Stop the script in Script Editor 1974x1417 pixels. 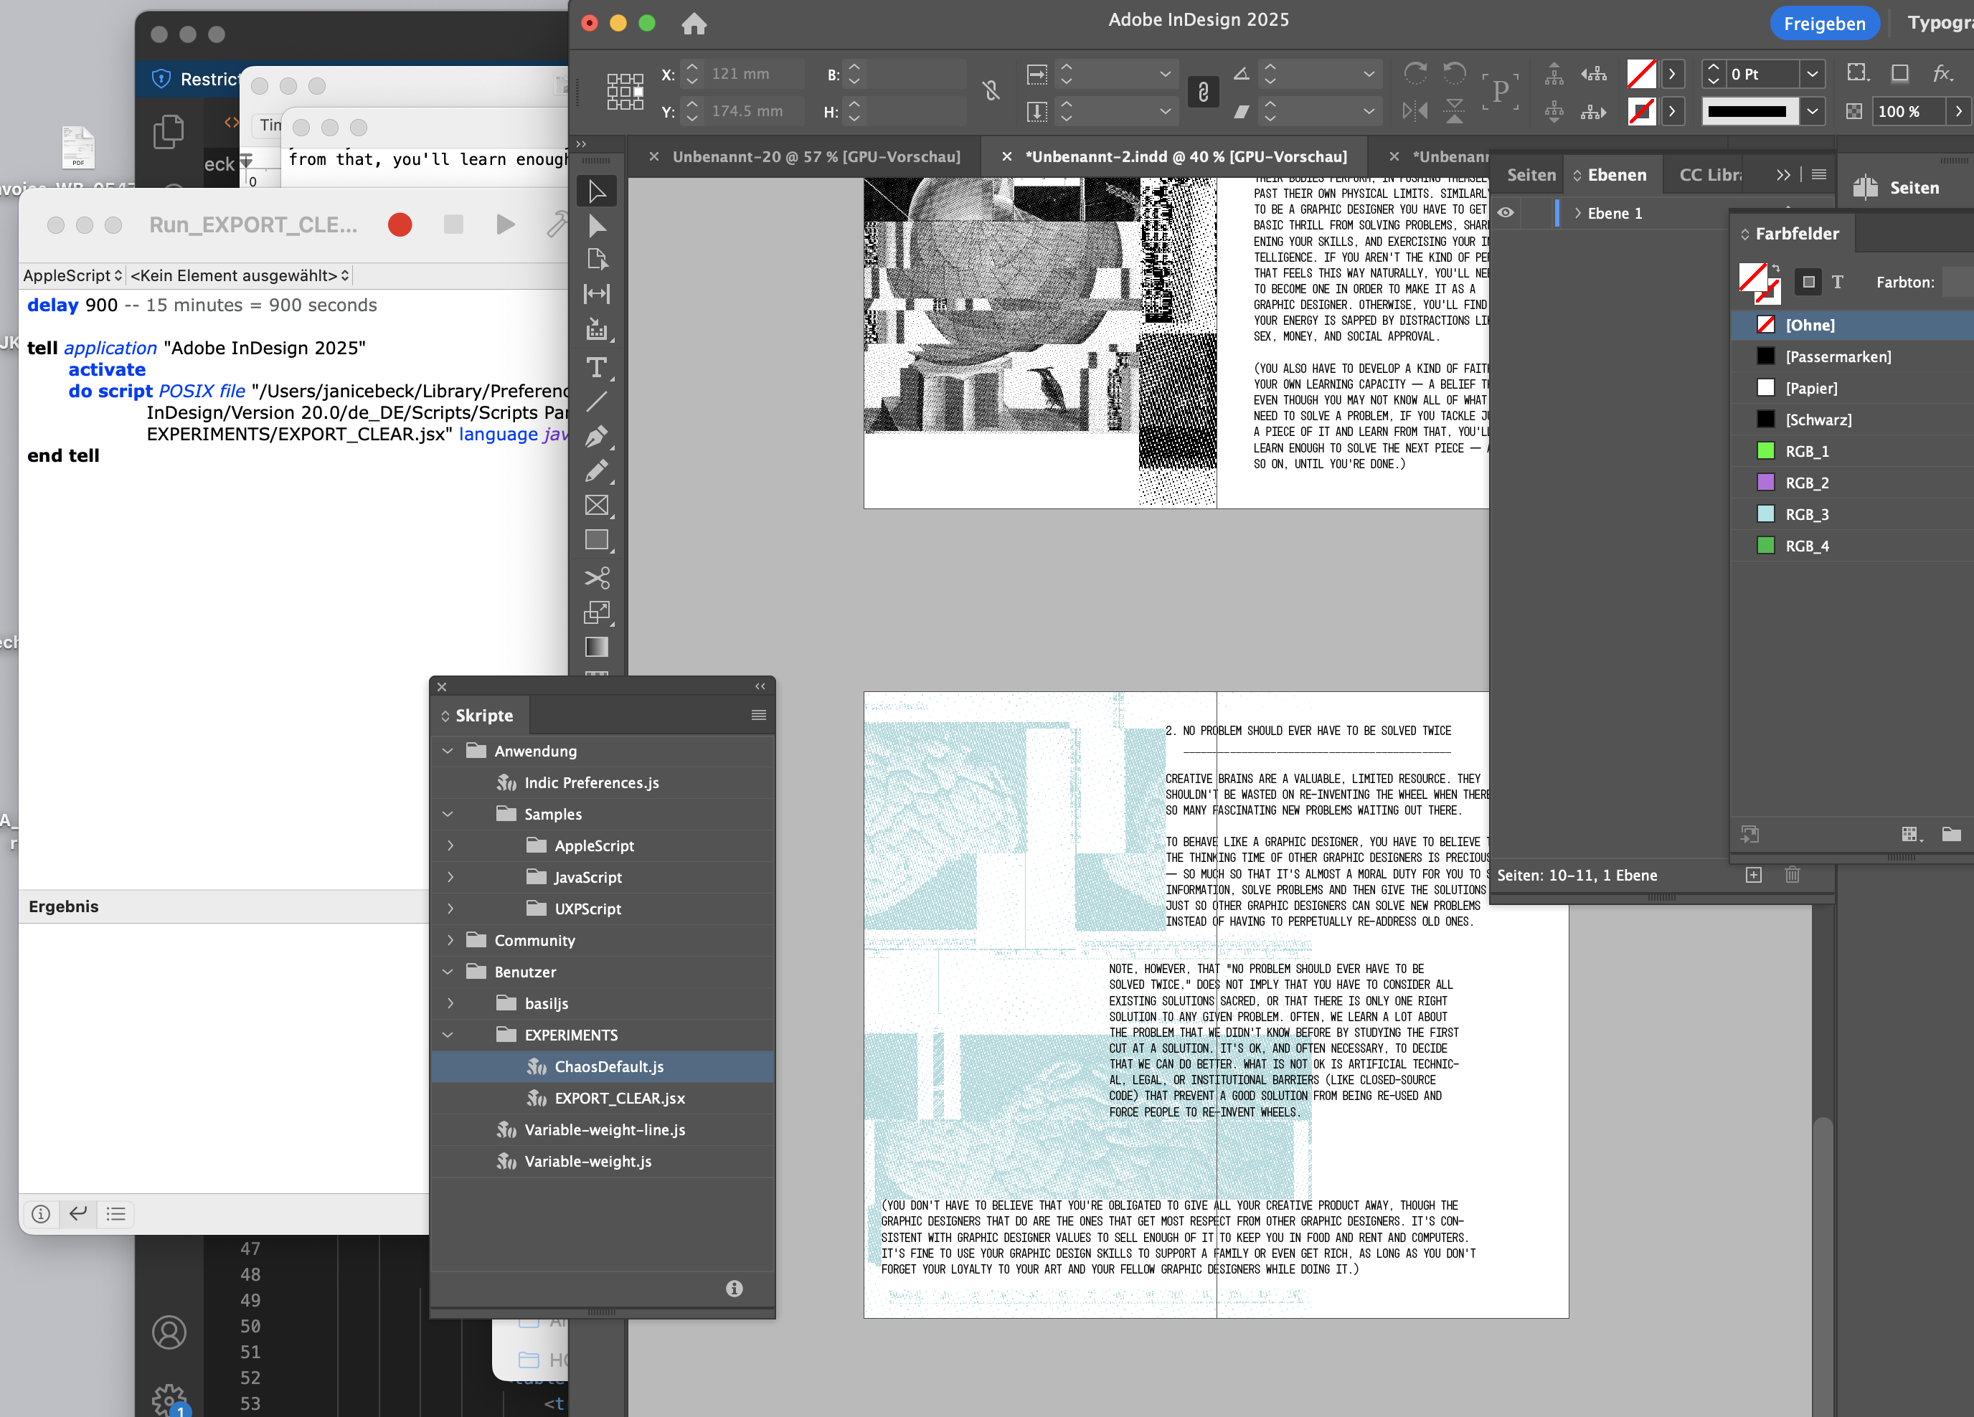(453, 224)
